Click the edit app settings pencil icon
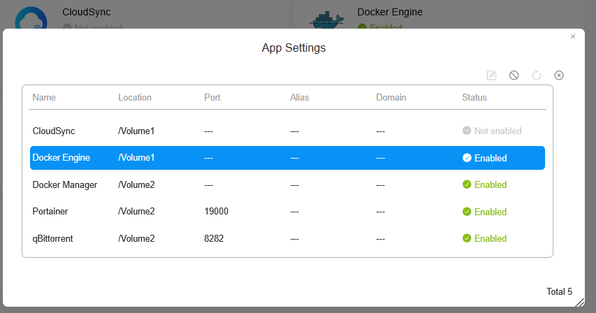The height and width of the screenshot is (313, 596). click(491, 75)
